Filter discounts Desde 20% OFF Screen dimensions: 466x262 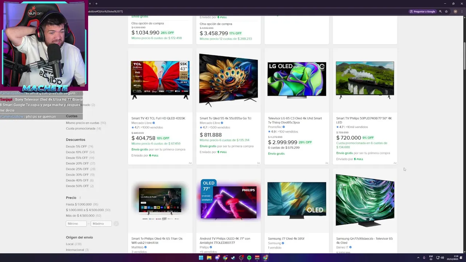click(x=80, y=163)
